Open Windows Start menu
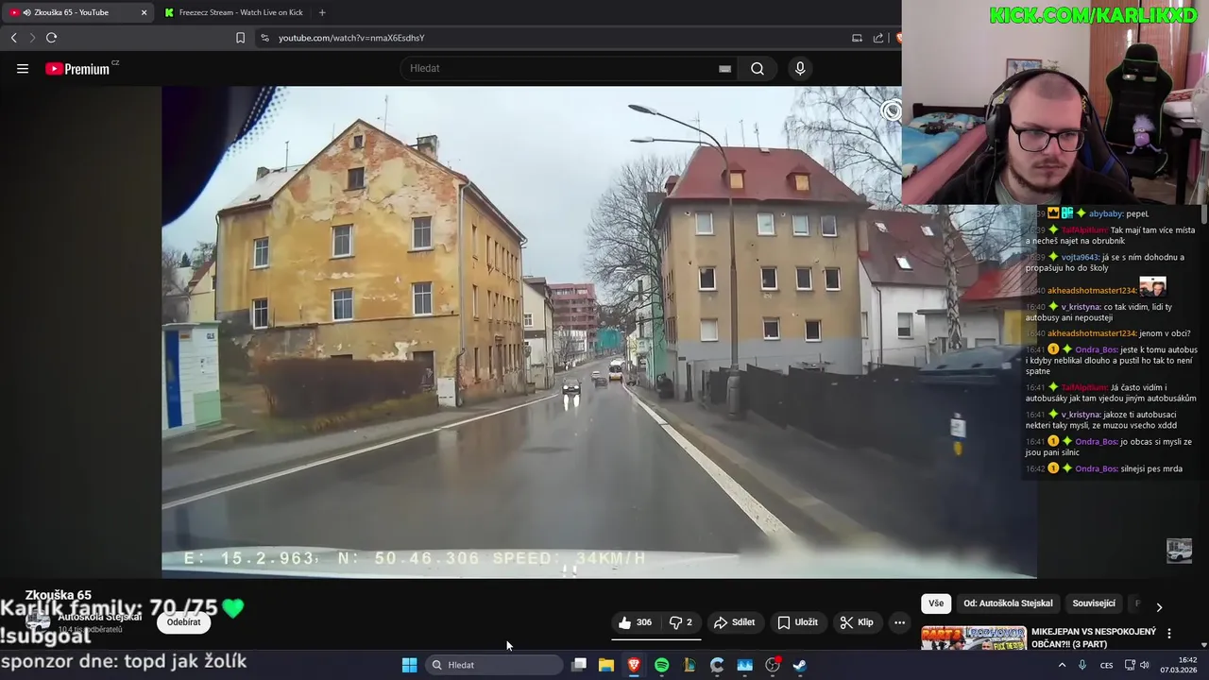This screenshot has width=1209, height=680. point(409,665)
